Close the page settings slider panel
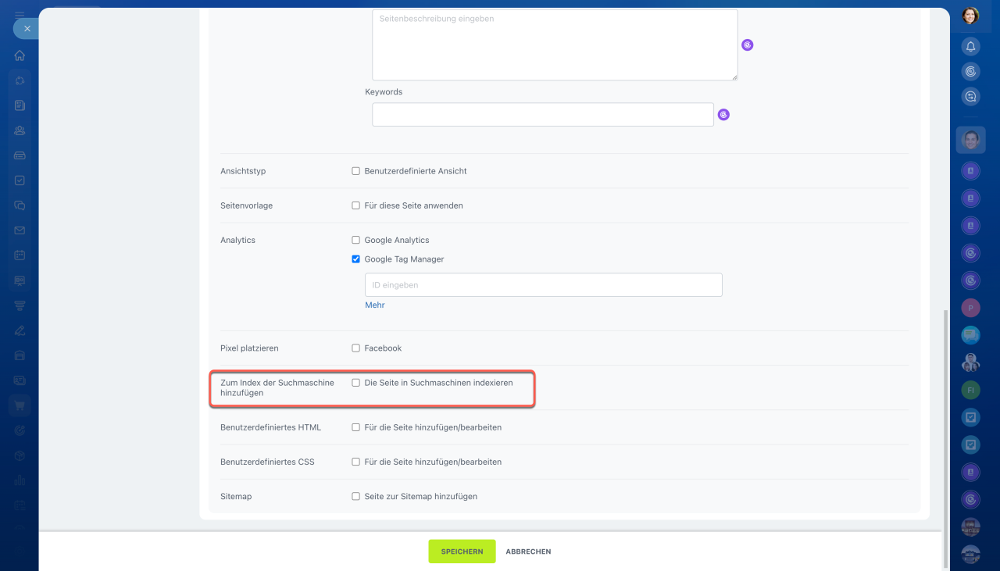The height and width of the screenshot is (571, 1000). pyautogui.click(x=27, y=28)
